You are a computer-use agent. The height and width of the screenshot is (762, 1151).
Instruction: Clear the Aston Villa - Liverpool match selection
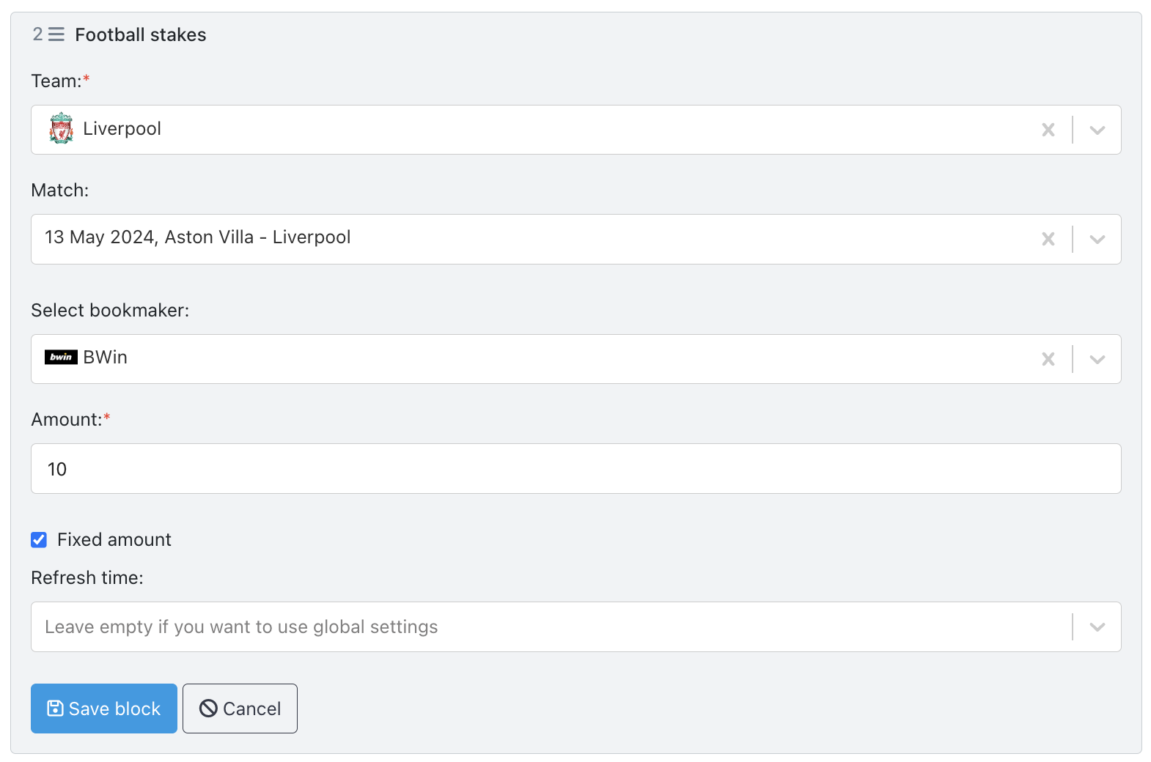click(1048, 239)
